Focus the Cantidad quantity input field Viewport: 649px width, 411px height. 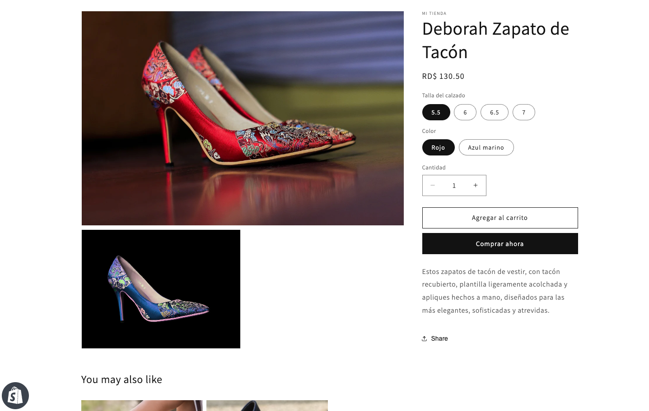coord(454,185)
